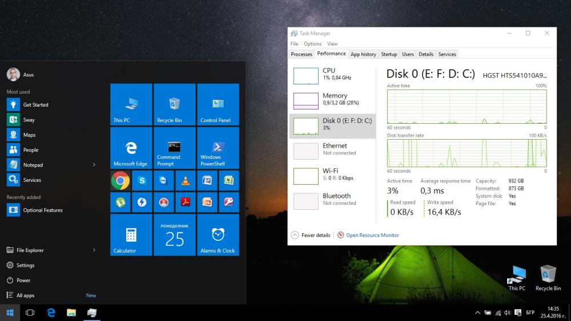The width and height of the screenshot is (571, 321).
Task: Open the Alarms & Clock tile
Action: click(x=218, y=235)
